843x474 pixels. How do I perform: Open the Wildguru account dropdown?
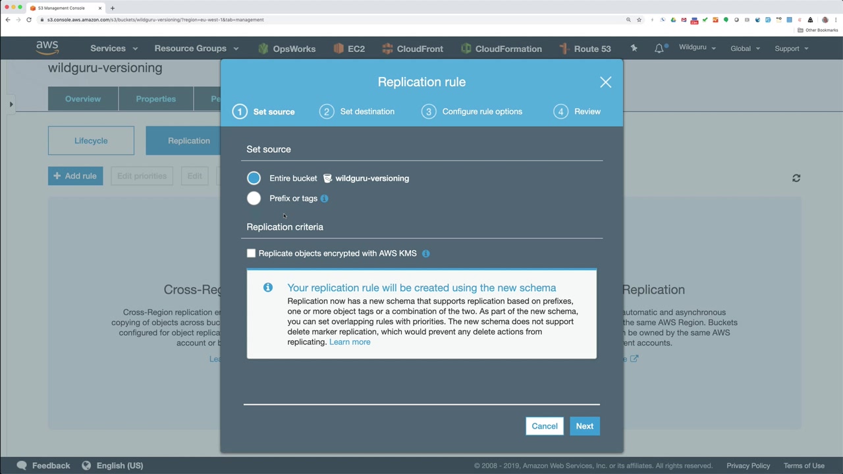(x=697, y=48)
